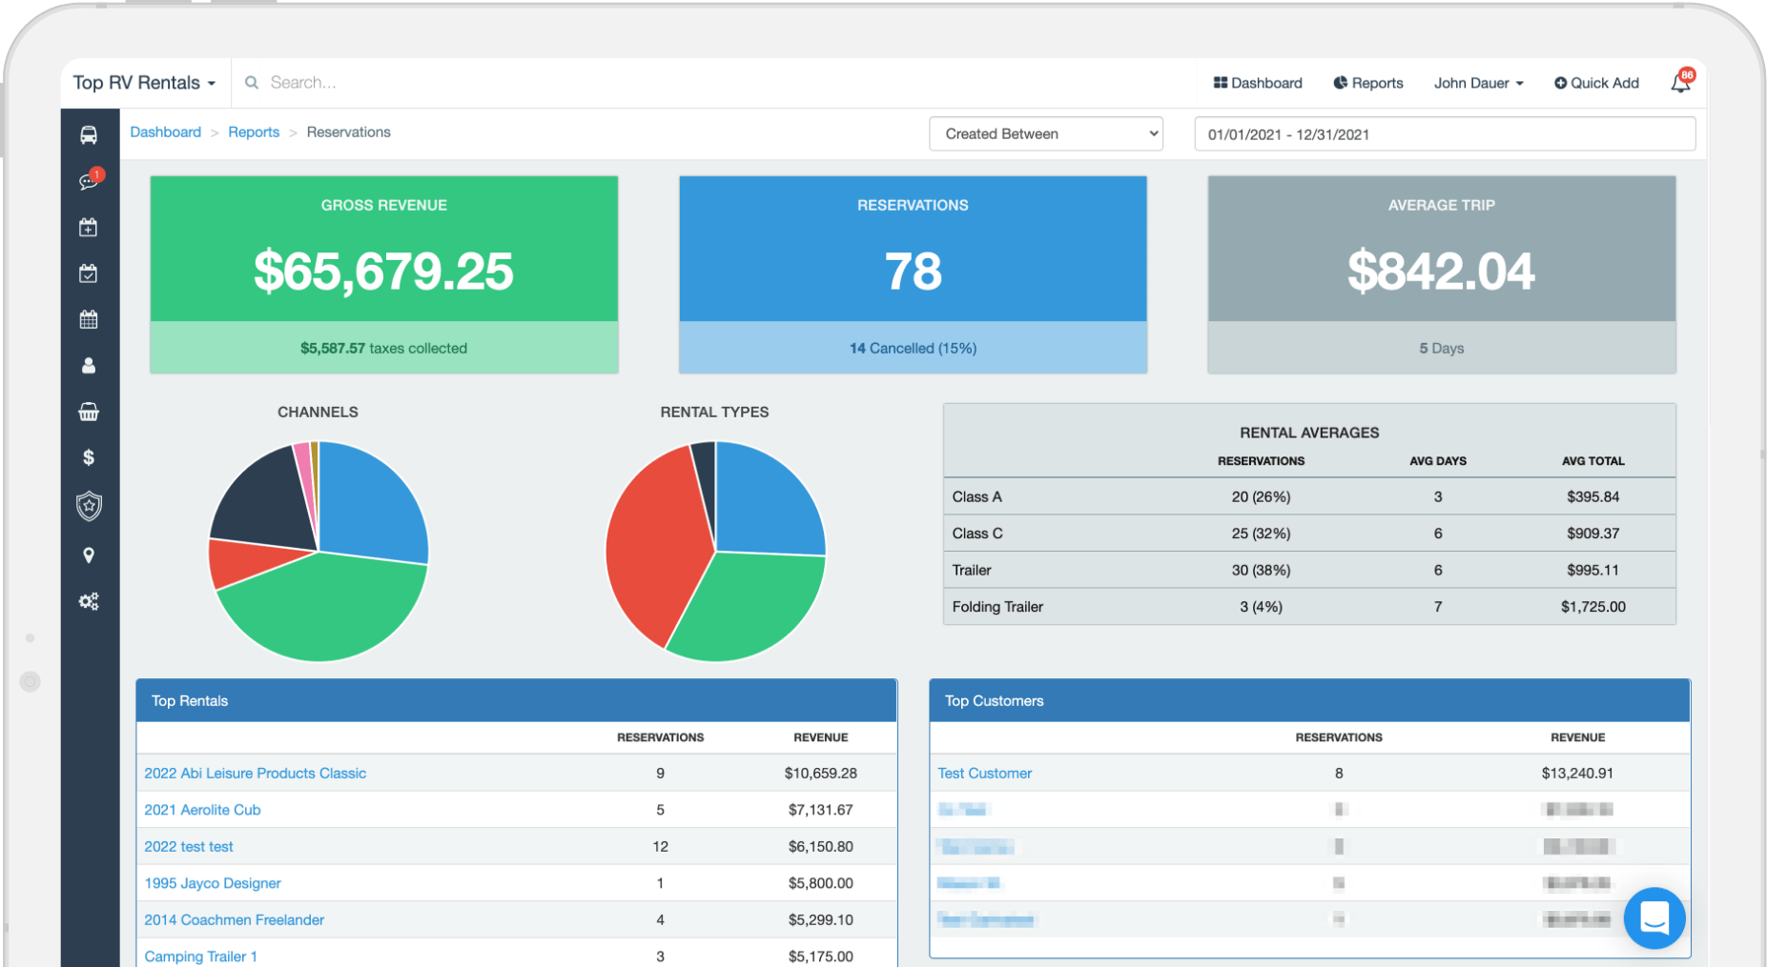Open messages icon with red badge
Image resolution: width=1767 pixels, height=967 pixels.
pyautogui.click(x=90, y=181)
